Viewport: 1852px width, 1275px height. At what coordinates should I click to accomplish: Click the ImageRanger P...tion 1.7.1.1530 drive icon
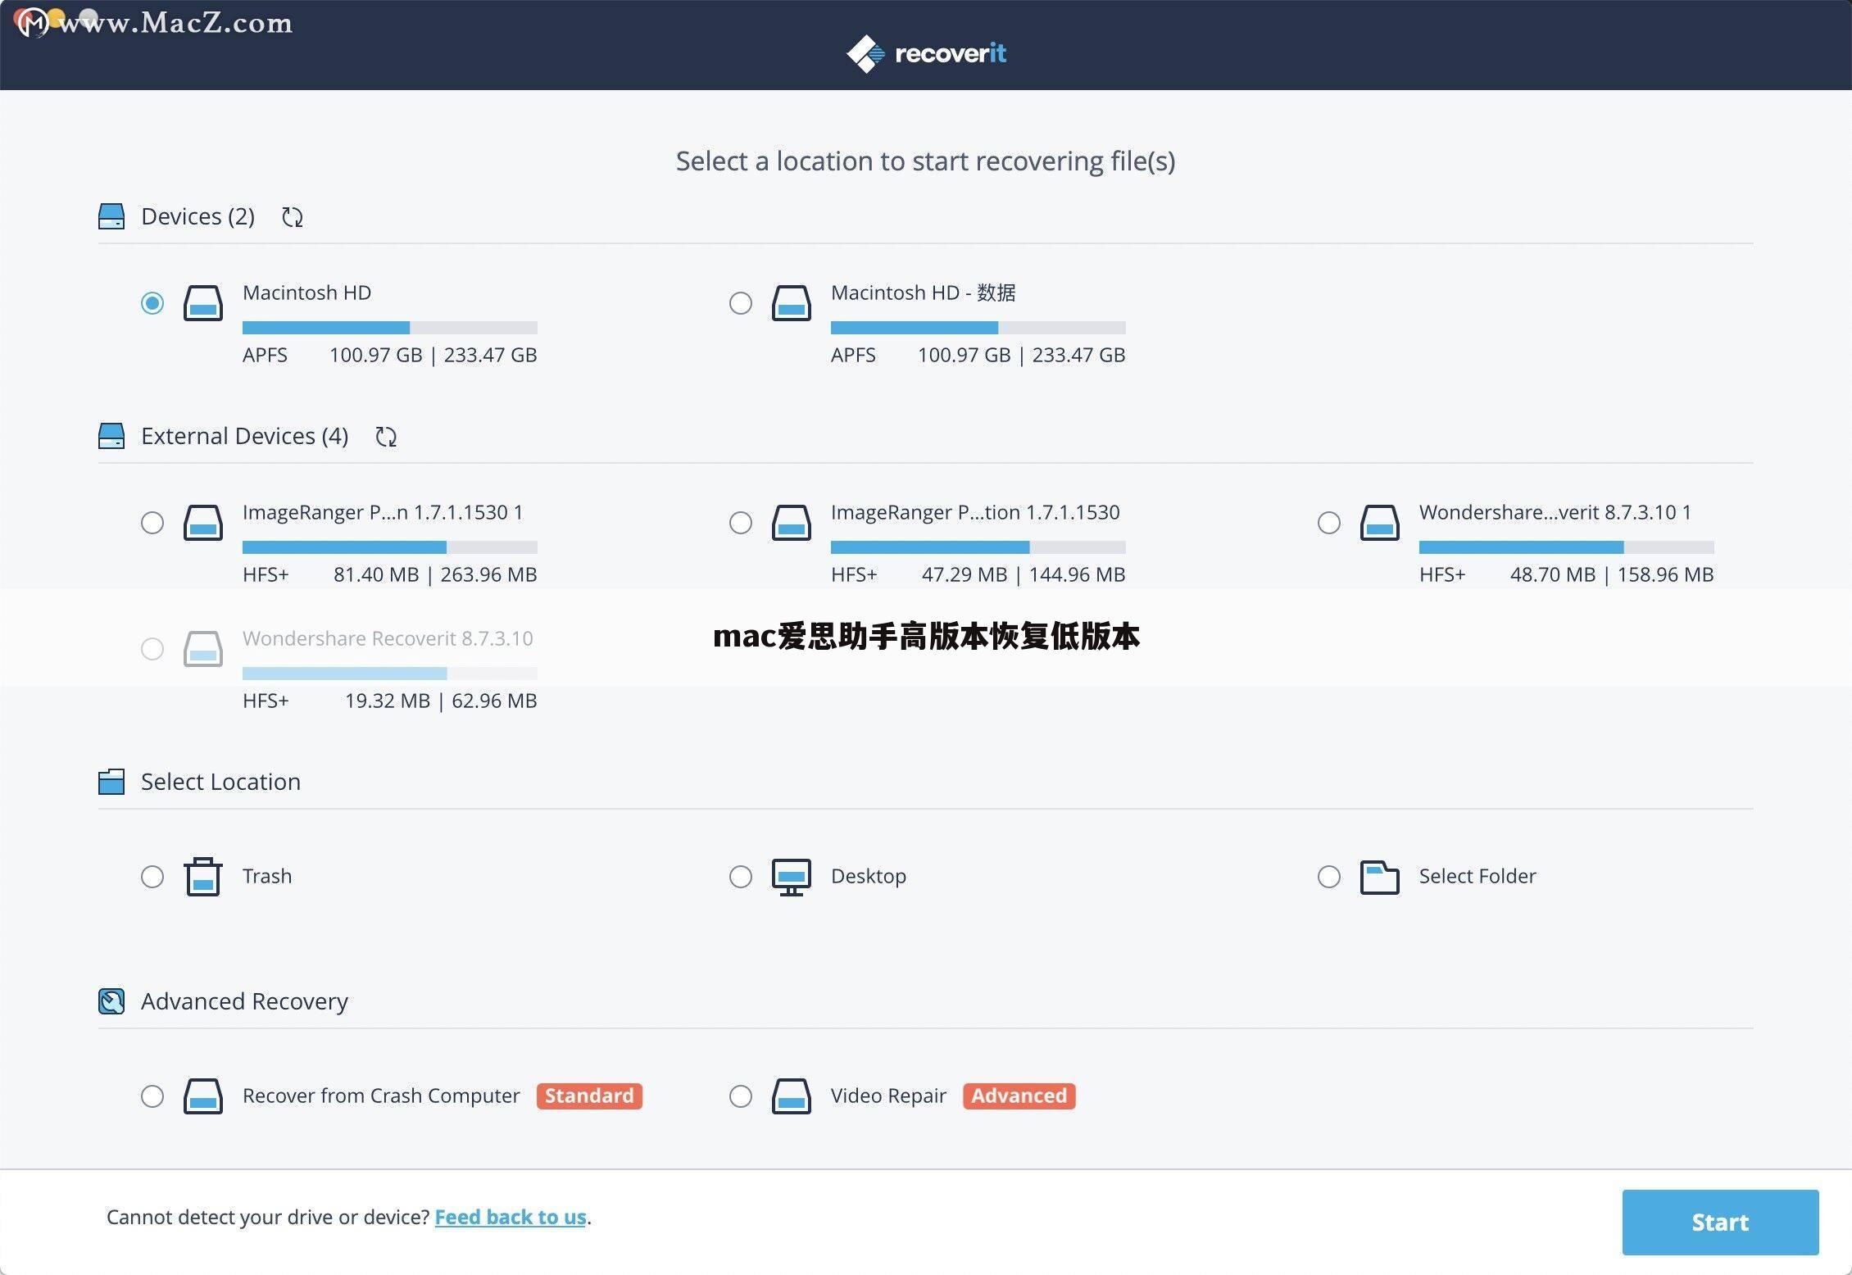pos(792,523)
